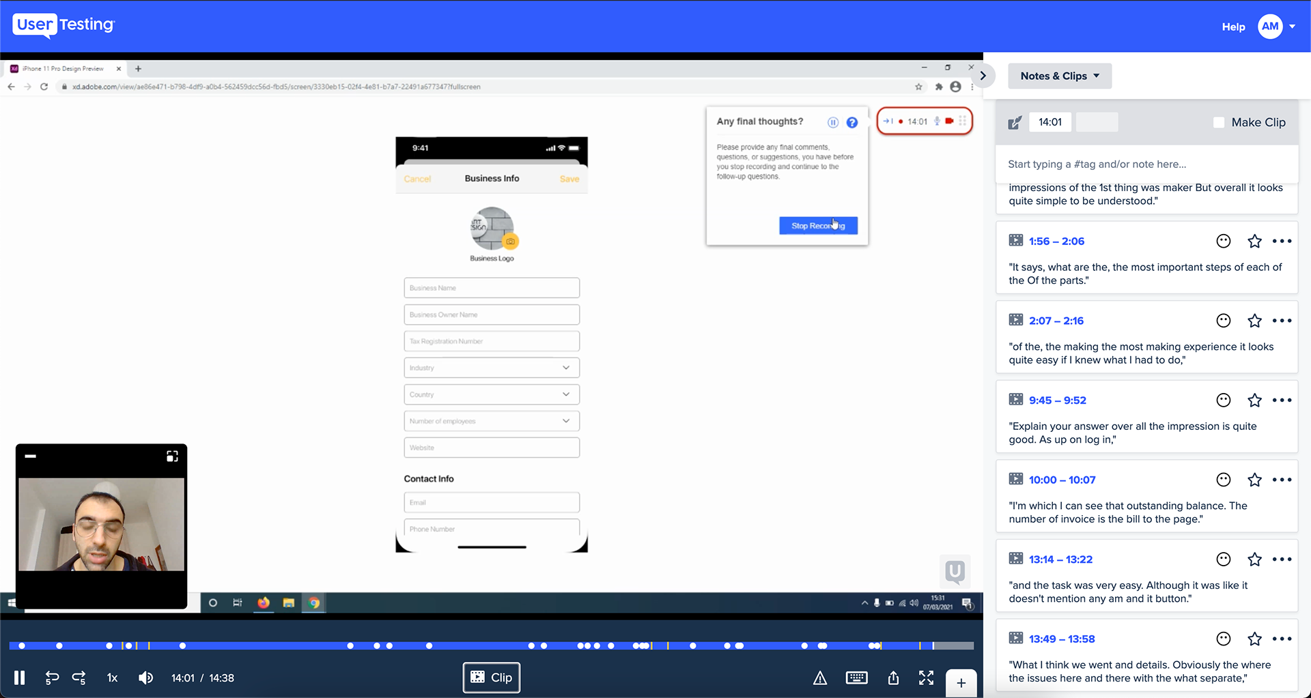Open the Notes & Clips dropdown
The height and width of the screenshot is (698, 1311).
(x=1060, y=76)
